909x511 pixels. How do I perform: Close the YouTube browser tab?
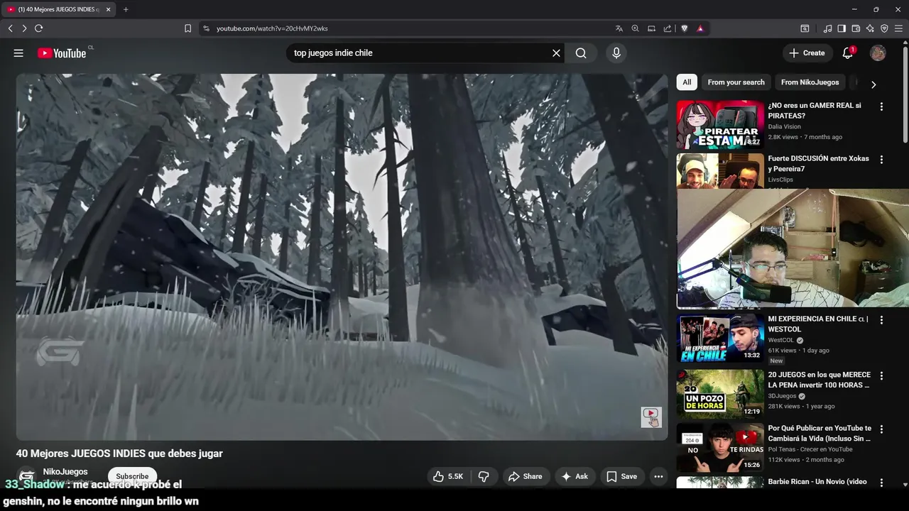(108, 9)
